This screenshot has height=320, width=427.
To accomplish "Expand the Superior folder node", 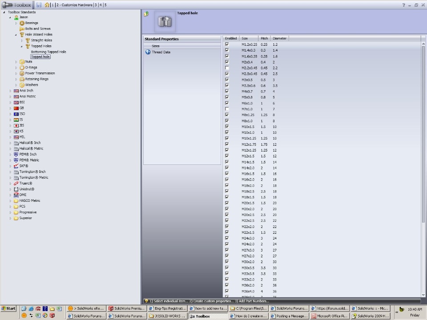I will pos(10,218).
